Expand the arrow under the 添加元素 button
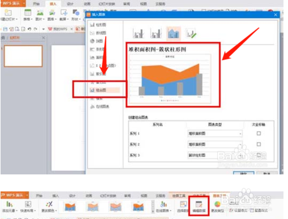 (16, 211)
